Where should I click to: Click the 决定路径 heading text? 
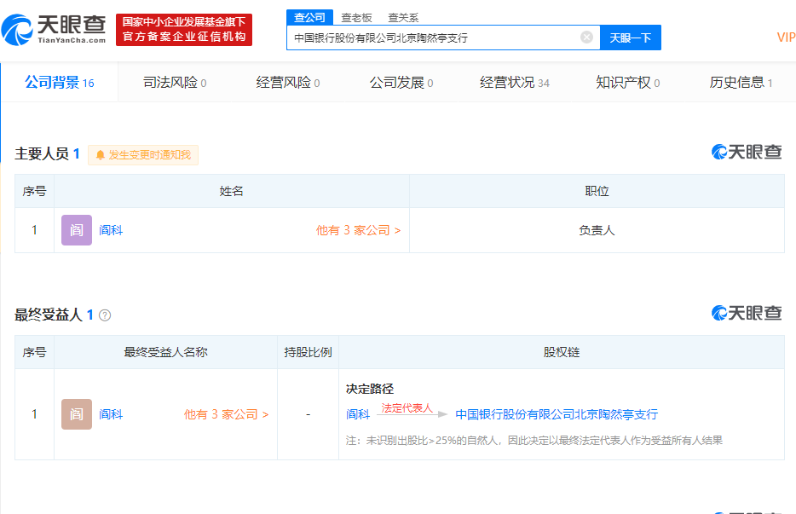(370, 389)
